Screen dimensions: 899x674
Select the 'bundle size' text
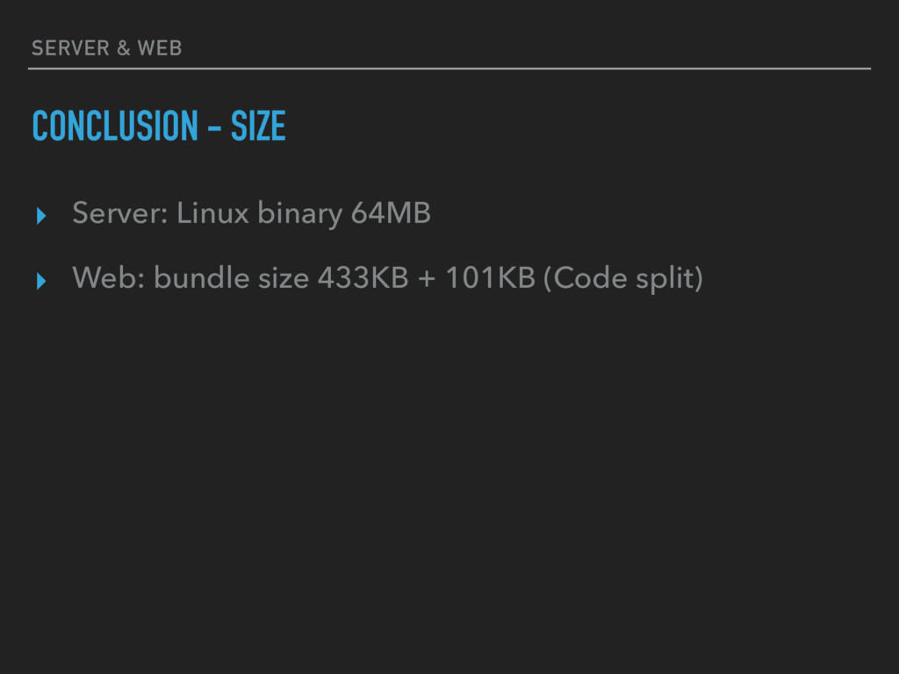[232, 278]
